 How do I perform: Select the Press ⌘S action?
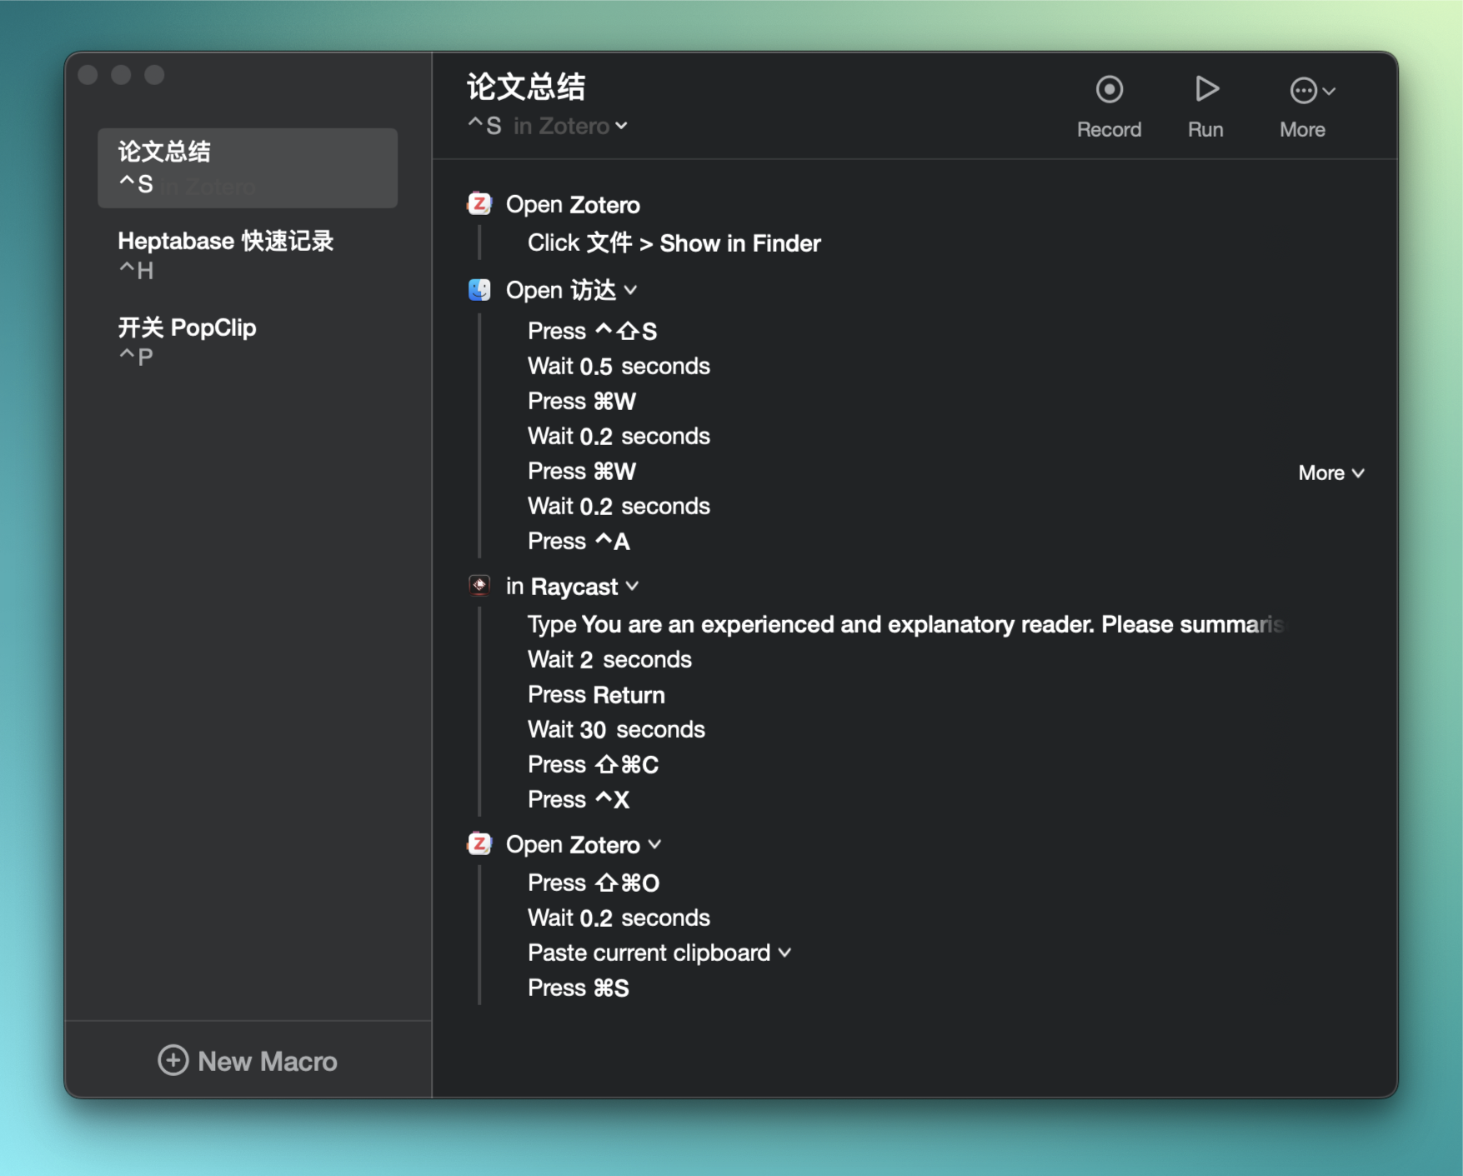click(579, 988)
